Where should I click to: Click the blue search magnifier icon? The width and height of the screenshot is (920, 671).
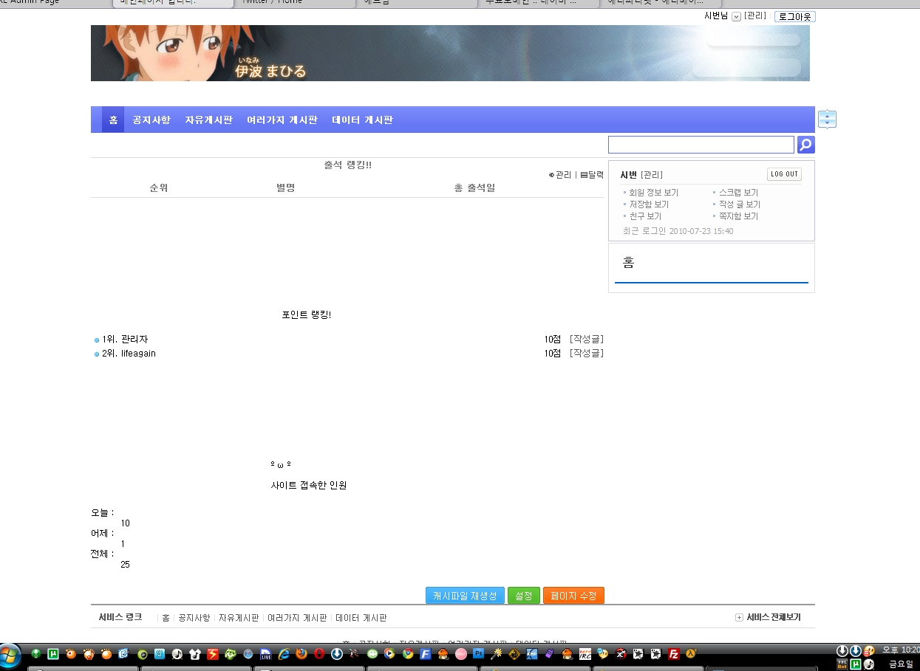805,144
